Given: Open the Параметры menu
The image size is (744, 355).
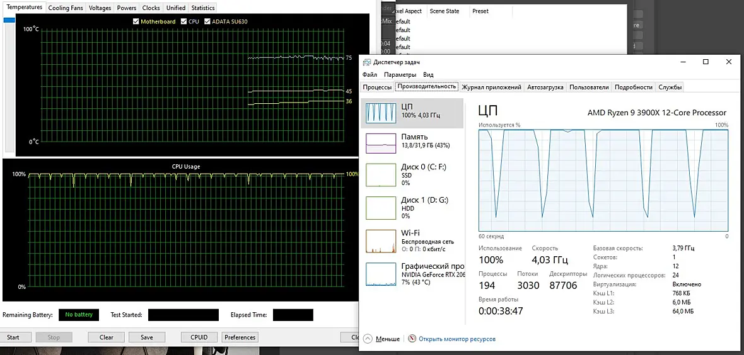Looking at the screenshot, I should pos(400,75).
